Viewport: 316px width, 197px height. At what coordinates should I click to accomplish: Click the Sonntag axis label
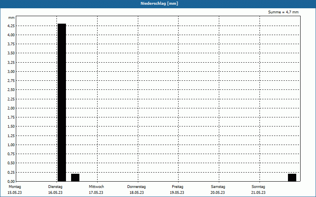[x=258, y=187]
